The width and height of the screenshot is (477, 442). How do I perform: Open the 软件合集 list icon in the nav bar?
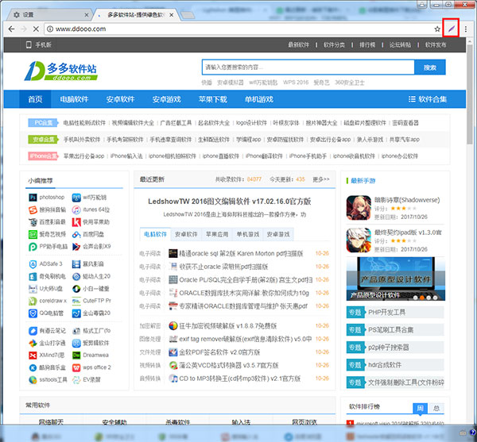tap(412, 99)
